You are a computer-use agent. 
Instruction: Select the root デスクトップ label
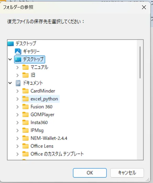[26, 44]
